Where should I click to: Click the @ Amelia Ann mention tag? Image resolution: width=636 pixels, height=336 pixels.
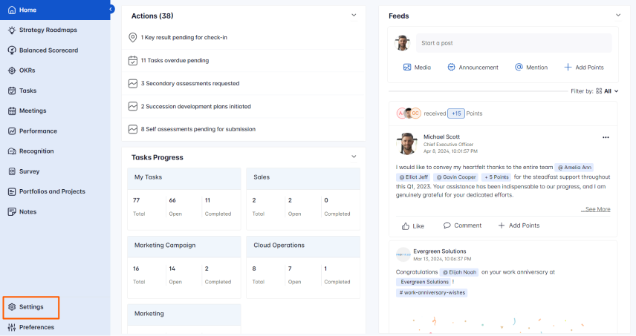(574, 167)
